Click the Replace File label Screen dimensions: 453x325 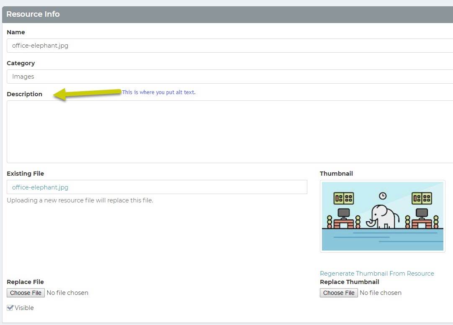coord(26,281)
